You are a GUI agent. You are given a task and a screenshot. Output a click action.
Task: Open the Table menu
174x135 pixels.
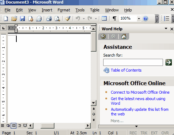95,10
